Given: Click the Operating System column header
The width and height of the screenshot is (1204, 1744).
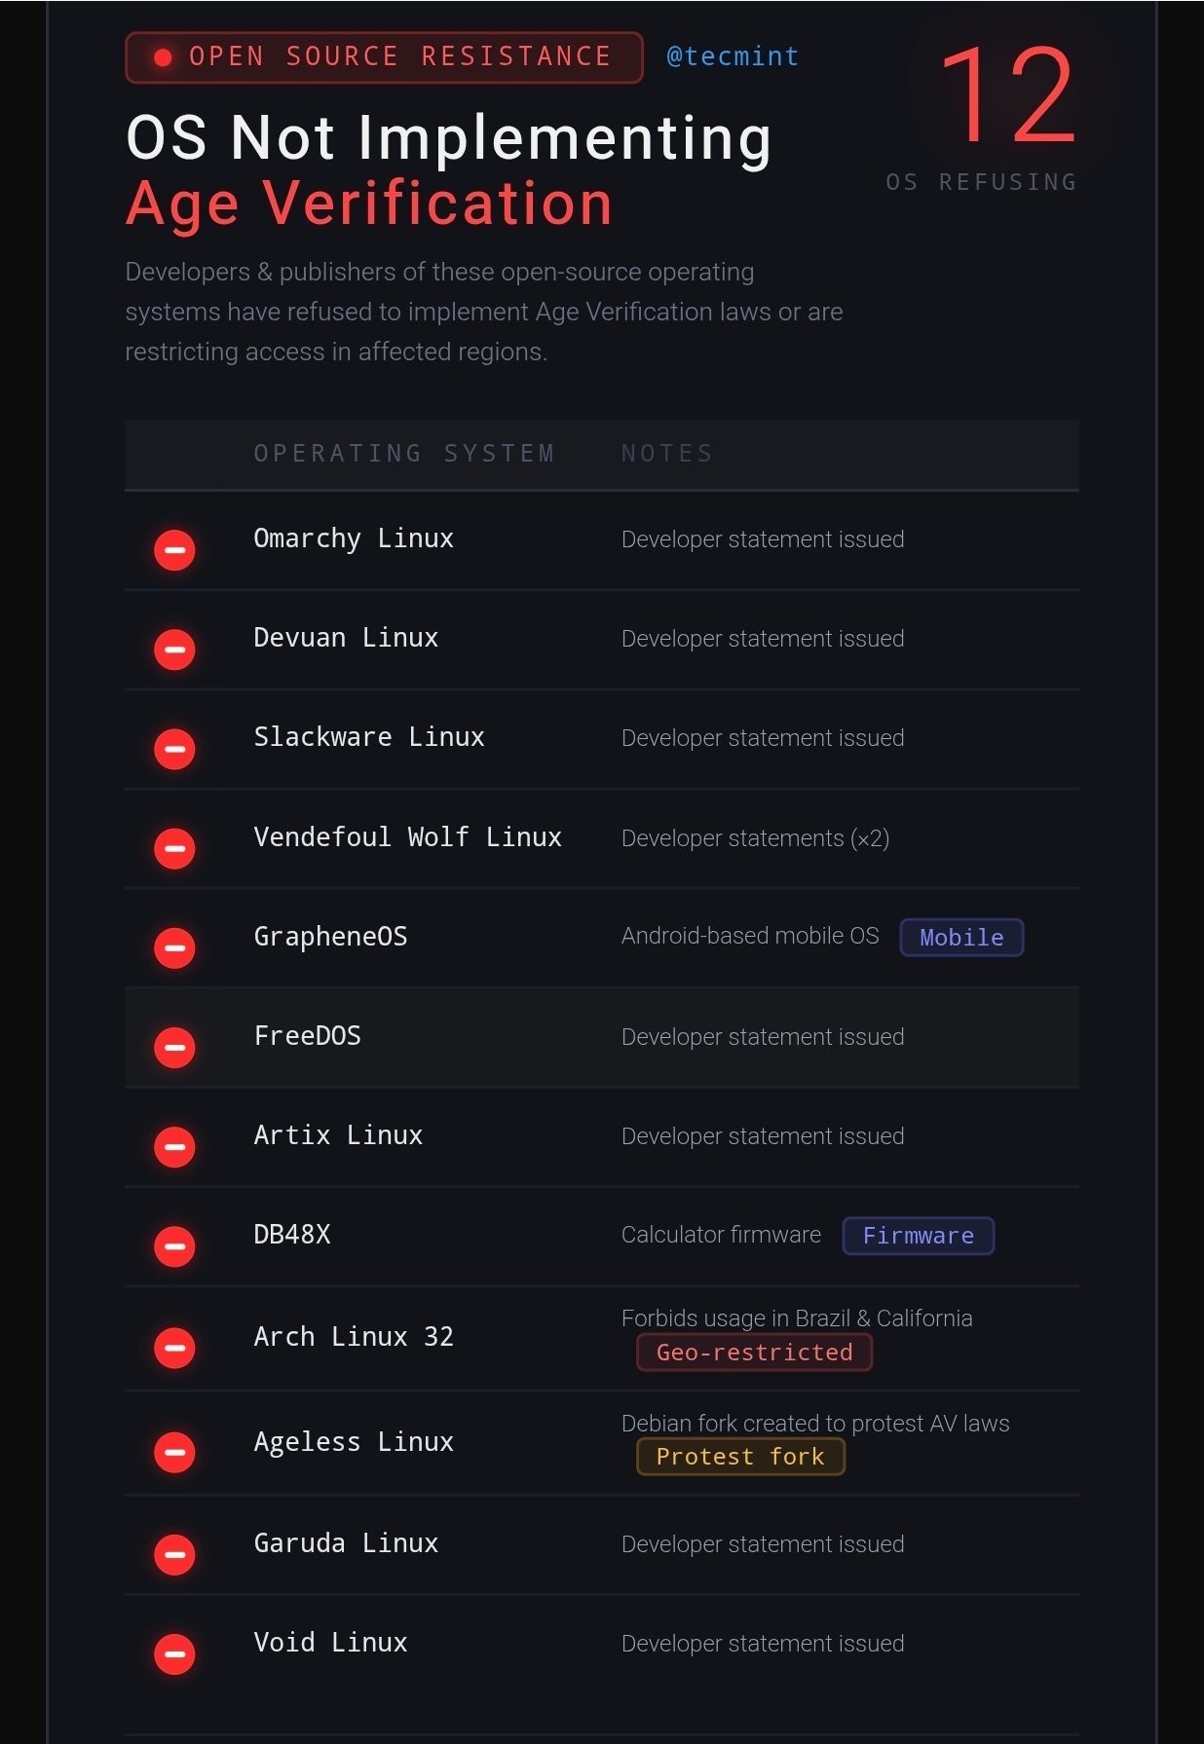Looking at the screenshot, I should click(404, 454).
